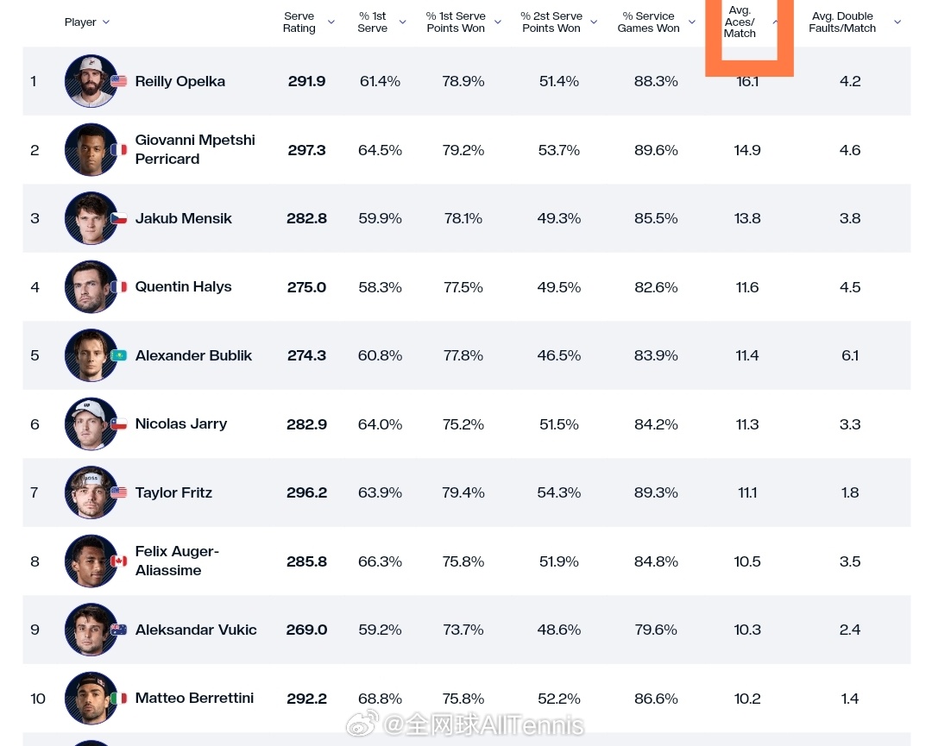Viewport: 932px width, 746px height.
Task: Click the Australian flag beside Aleksandar Vukic
Action: (119, 630)
